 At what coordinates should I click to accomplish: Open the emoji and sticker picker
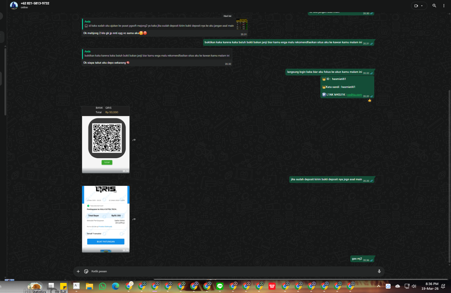coord(86,271)
